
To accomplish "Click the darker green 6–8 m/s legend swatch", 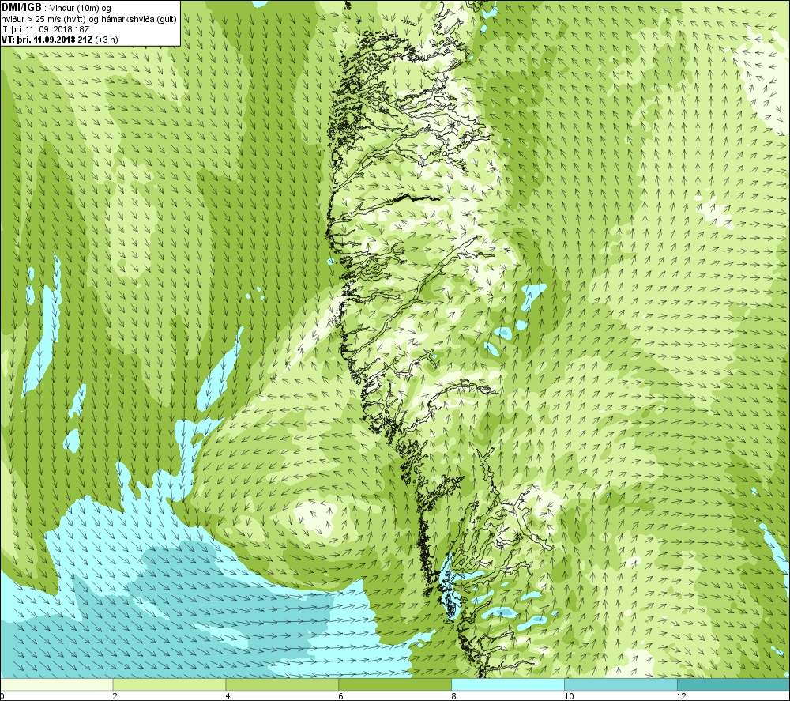I will point(395,684).
